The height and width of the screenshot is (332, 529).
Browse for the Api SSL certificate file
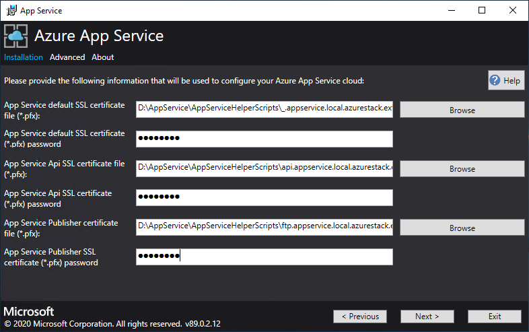[462, 169]
